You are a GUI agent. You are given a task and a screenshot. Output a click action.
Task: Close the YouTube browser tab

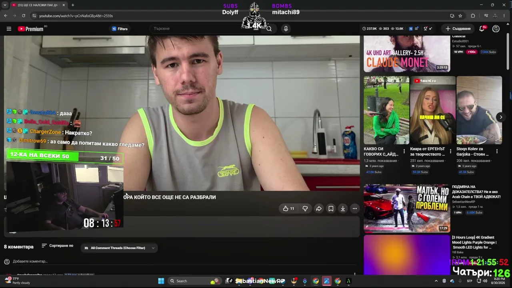click(x=64, y=5)
